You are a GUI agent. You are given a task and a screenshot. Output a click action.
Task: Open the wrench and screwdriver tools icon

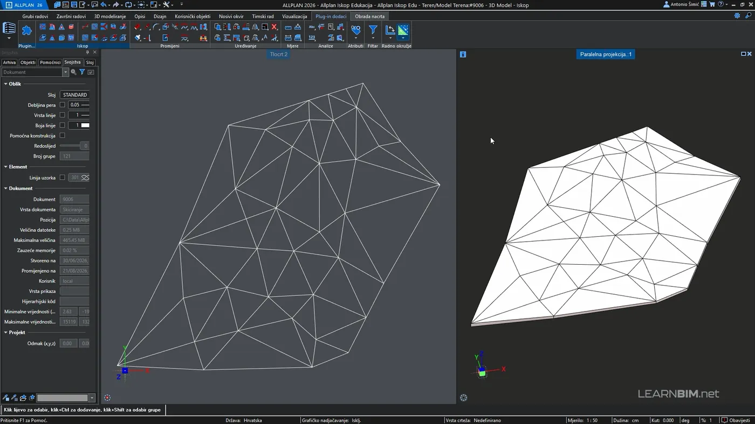(166, 5)
